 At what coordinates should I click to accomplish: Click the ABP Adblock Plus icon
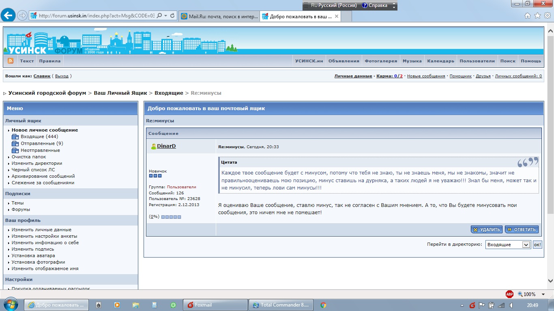[x=509, y=294]
